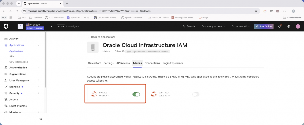Collapse the Applications sidebar section
This screenshot has width=304, height=125.
[38, 45]
